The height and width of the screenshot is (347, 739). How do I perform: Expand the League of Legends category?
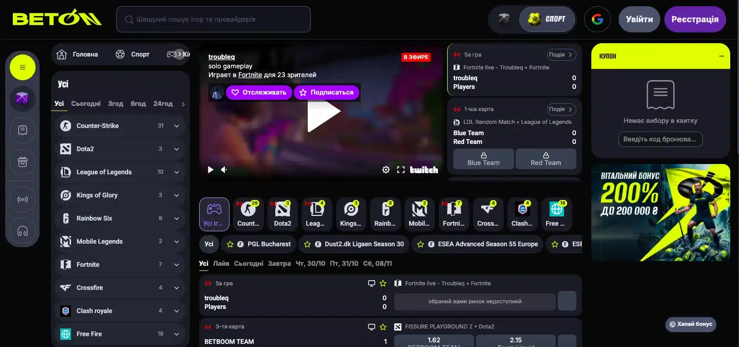pos(177,172)
